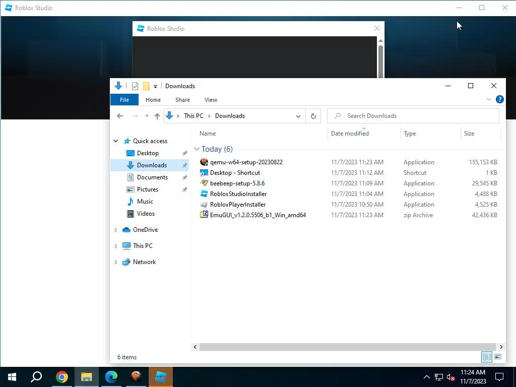516x387 pixels.
Task: Select the 42,436 KB size cell
Action: (x=484, y=215)
